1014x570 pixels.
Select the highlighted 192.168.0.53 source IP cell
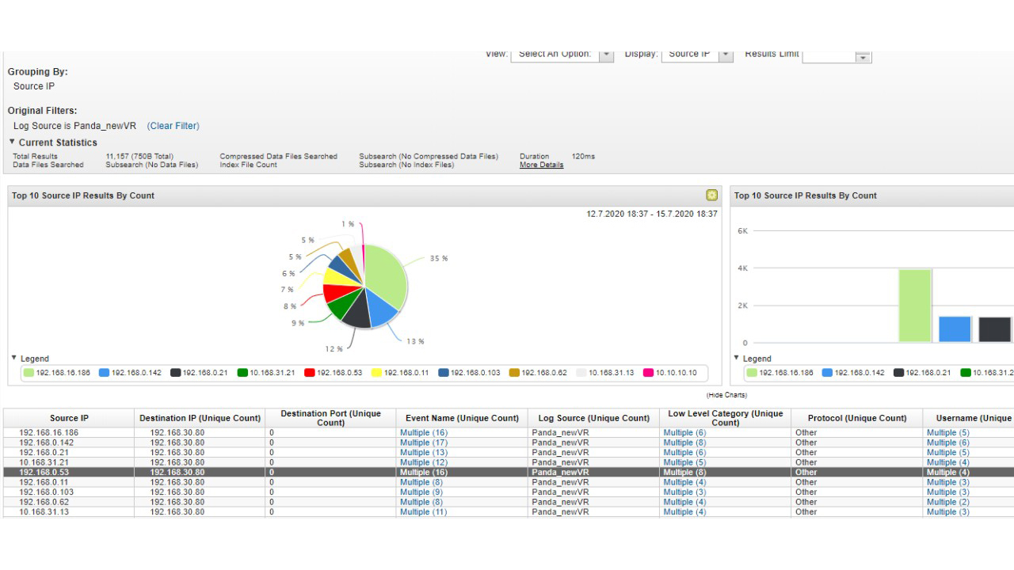click(x=69, y=473)
